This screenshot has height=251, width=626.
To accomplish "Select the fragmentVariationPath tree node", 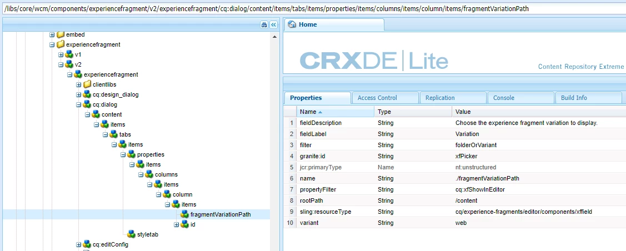I will click(221, 214).
